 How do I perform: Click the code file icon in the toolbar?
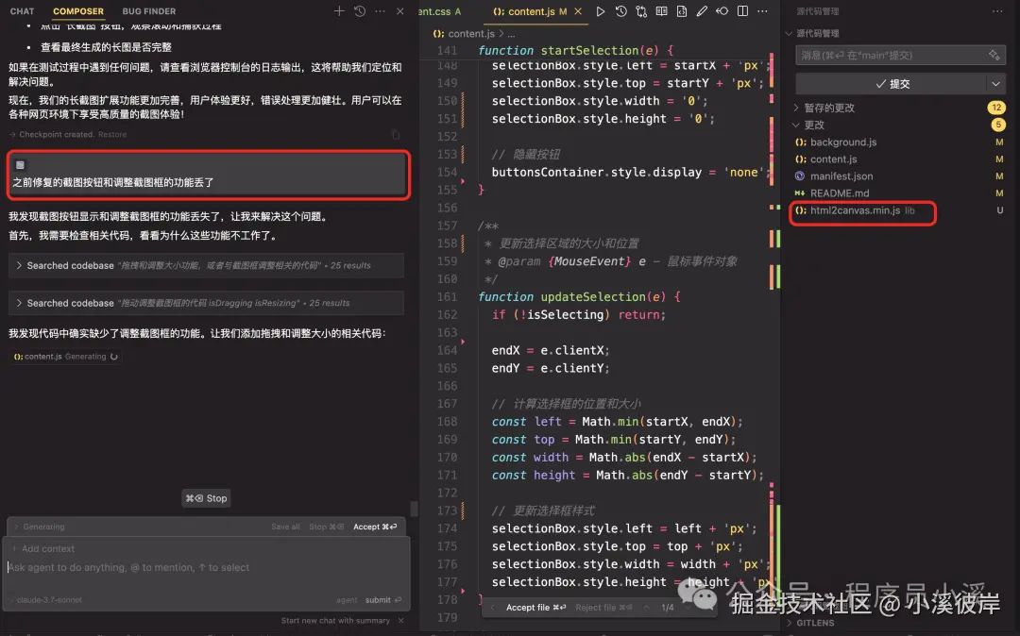683,11
